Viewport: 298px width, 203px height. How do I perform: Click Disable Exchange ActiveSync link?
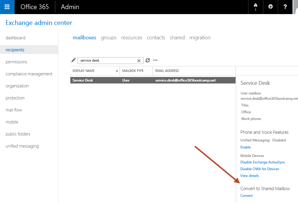coord(262,162)
